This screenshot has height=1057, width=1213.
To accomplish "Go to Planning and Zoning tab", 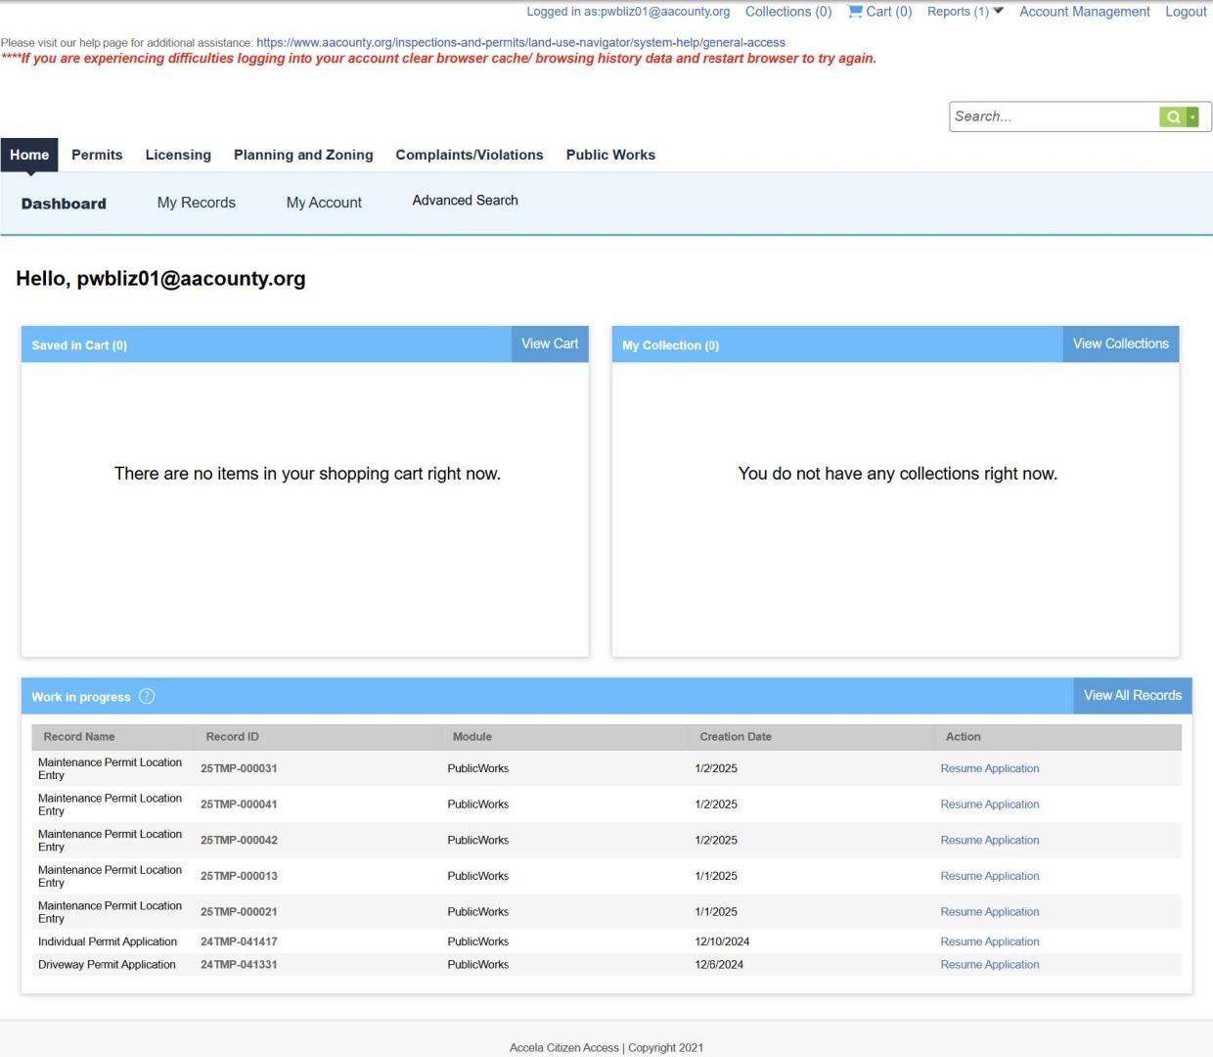I will coord(303,155).
